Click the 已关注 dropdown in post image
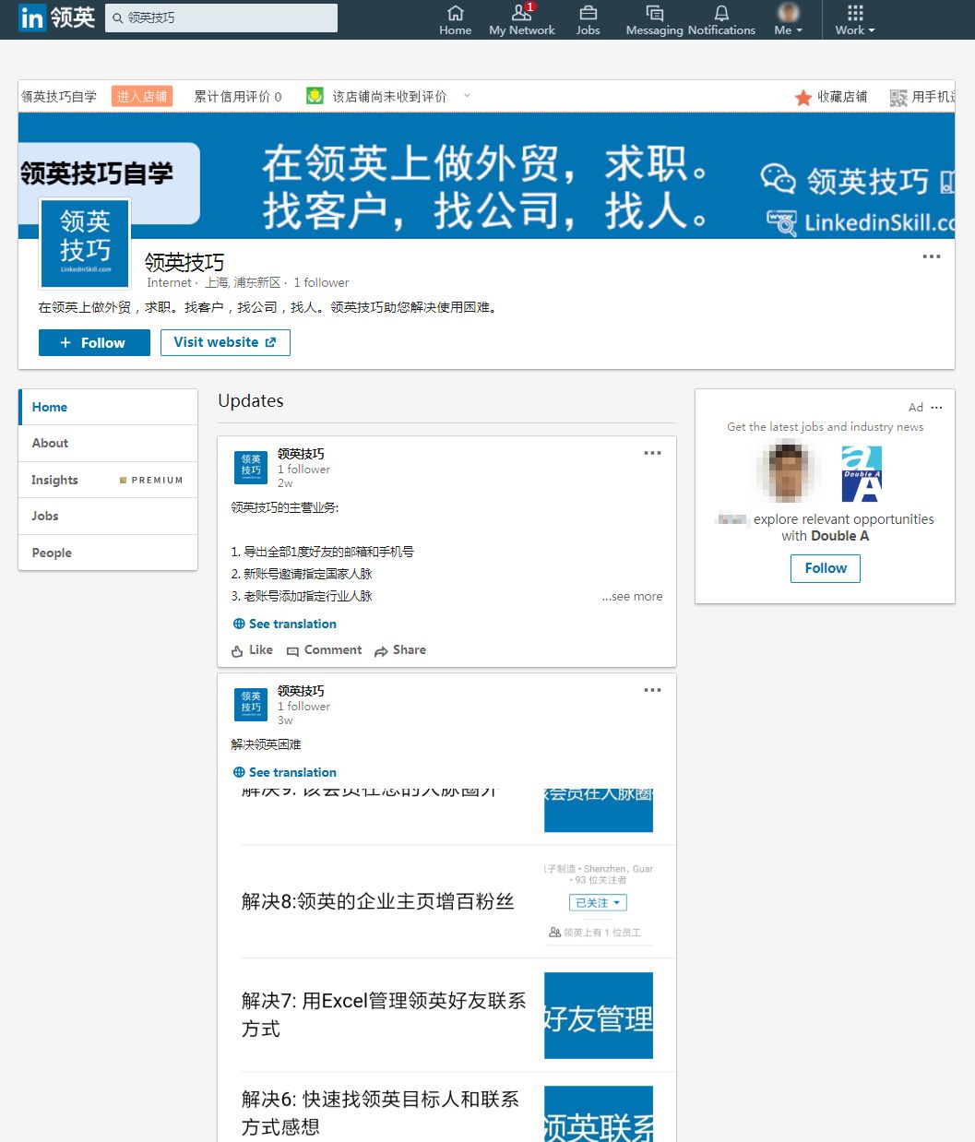Screen dimensions: 975x1142 point(598,903)
